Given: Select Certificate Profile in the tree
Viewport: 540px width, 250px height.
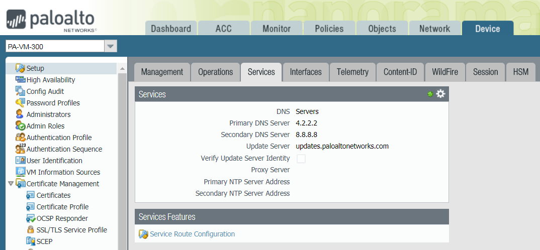Looking at the screenshot, I should (62, 207).
